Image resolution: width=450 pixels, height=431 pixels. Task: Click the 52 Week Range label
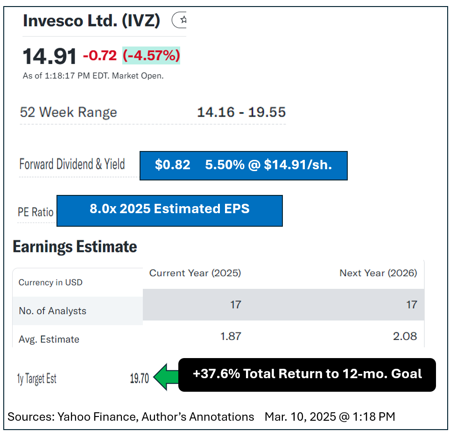coord(68,112)
